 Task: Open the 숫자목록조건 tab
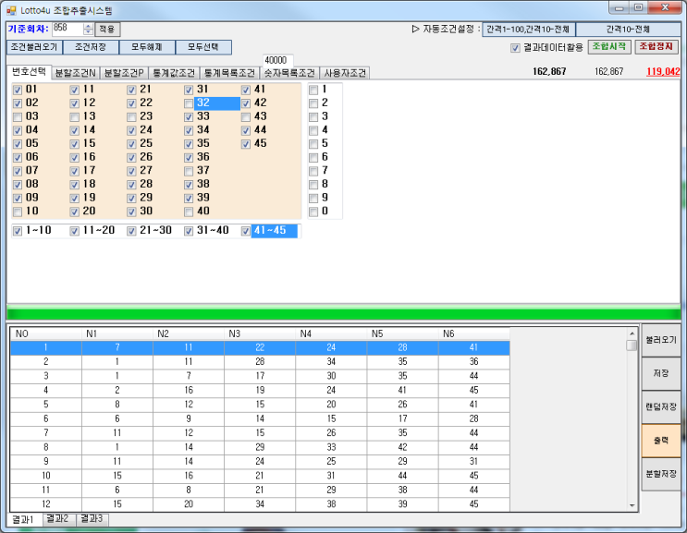[289, 73]
